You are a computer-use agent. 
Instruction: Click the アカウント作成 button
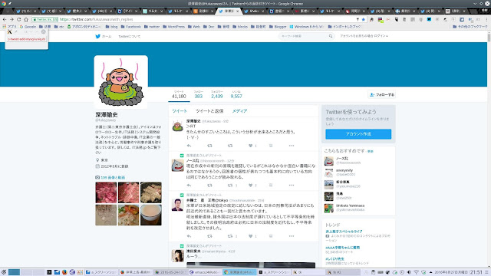[x=358, y=134]
